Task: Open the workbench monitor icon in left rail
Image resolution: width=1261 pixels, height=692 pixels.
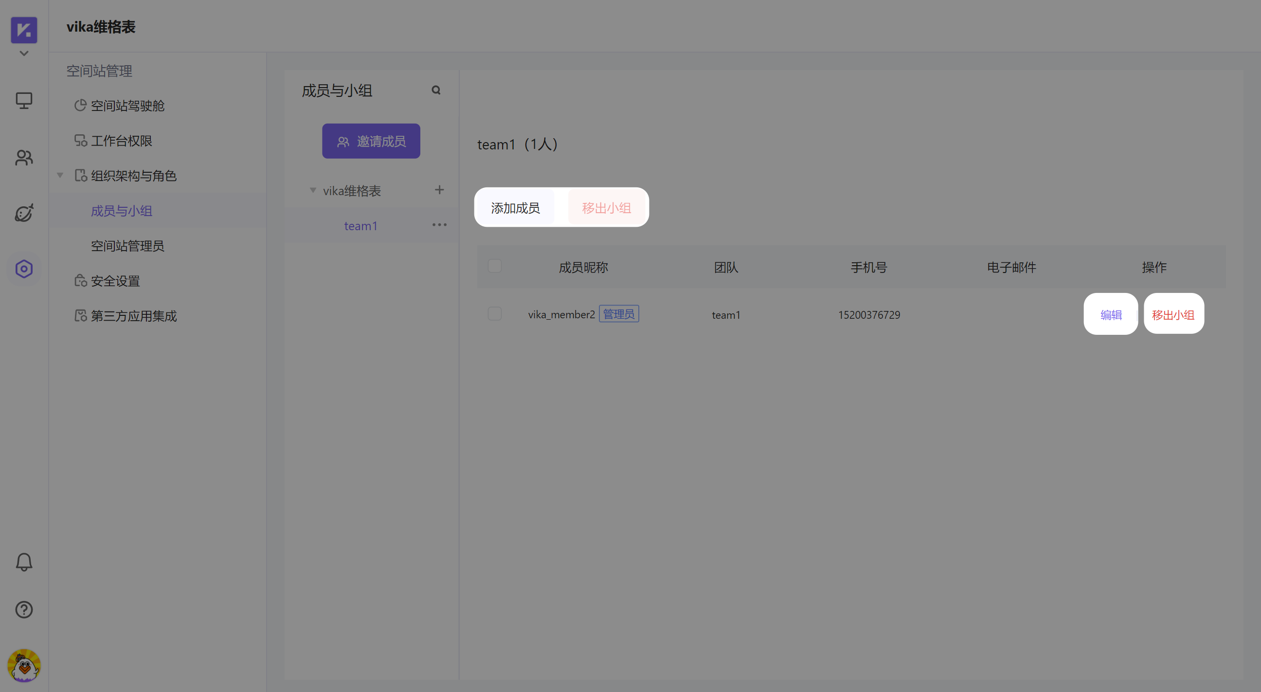Action: pyautogui.click(x=23, y=100)
